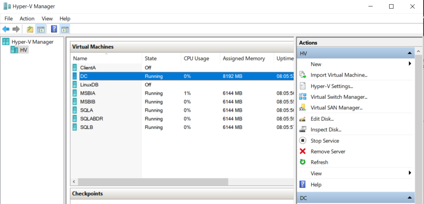Open the File menu
Viewport: 424px width, 204px height.
pyautogui.click(x=9, y=19)
